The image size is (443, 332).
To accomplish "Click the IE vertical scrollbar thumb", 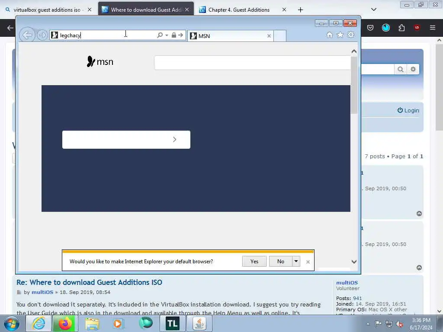I will 354,85.
